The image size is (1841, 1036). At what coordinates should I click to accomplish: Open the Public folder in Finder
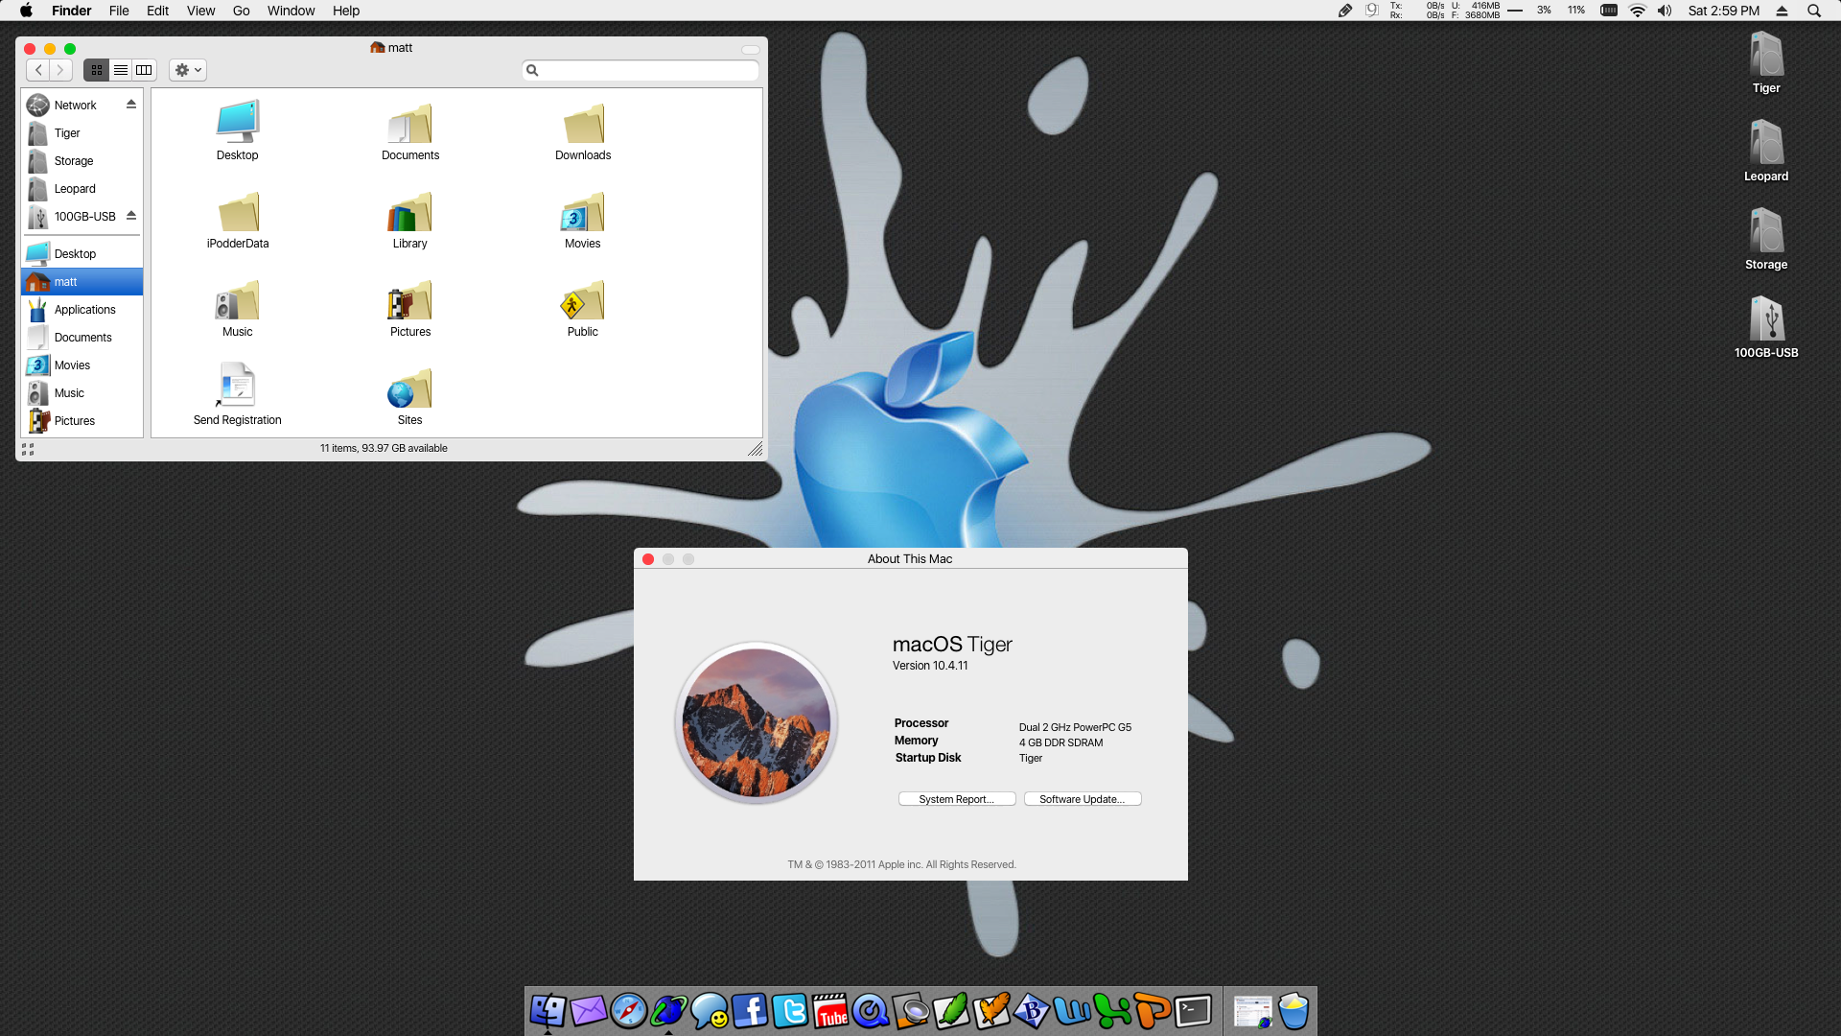point(582,310)
